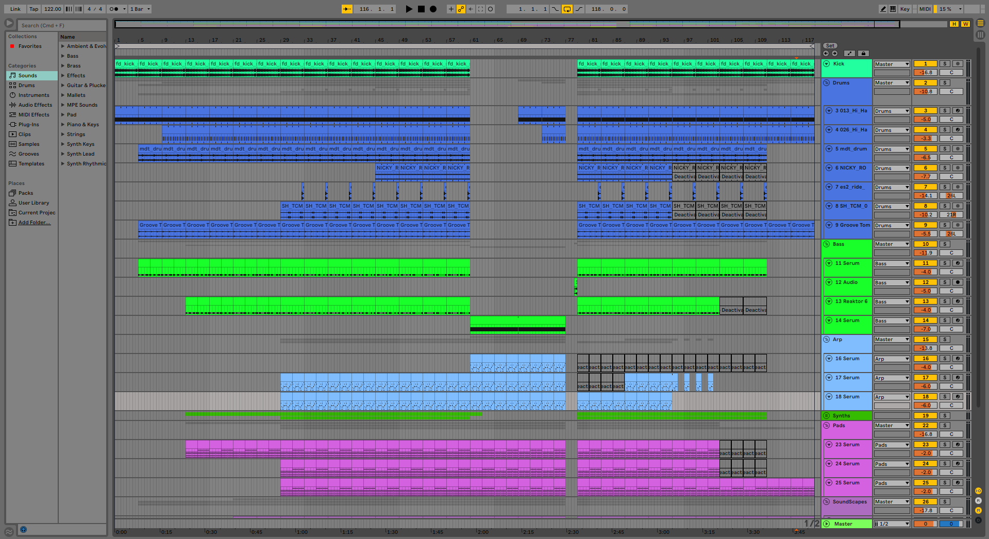
Task: Jump to Next Locator arrow
Action: click(x=834, y=53)
